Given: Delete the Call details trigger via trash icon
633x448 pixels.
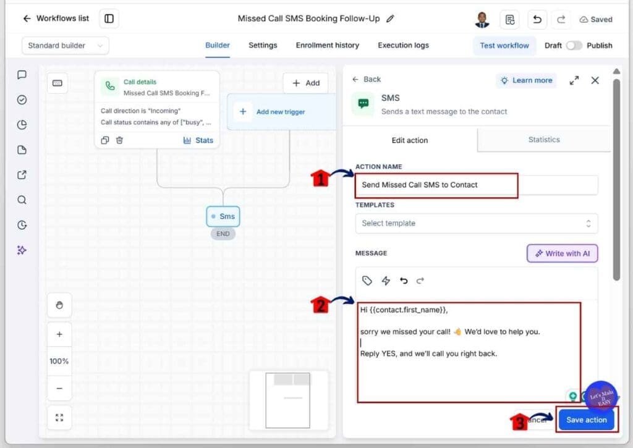Looking at the screenshot, I should point(119,140).
